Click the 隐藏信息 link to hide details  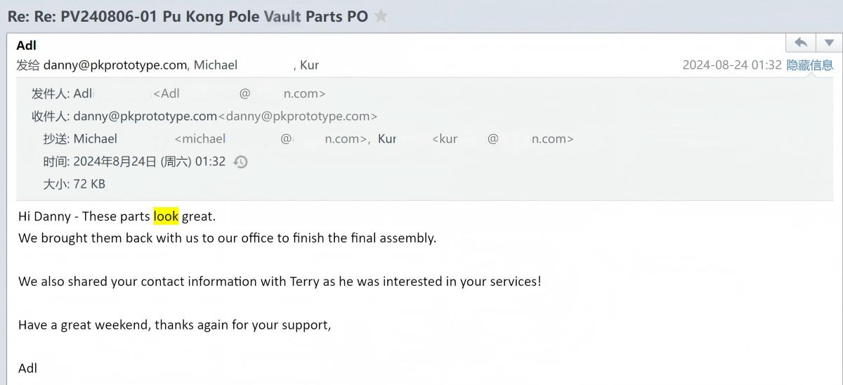[x=809, y=65]
